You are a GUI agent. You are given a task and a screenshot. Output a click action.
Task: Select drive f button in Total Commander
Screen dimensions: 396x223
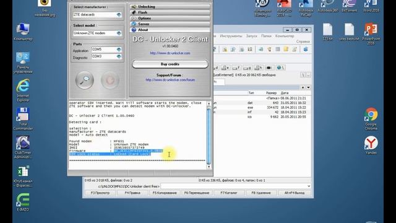tap(236, 68)
